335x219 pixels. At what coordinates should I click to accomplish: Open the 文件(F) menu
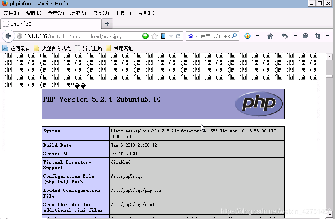(11, 13)
